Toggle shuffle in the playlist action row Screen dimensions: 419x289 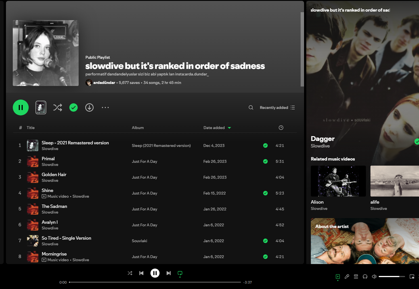58,107
